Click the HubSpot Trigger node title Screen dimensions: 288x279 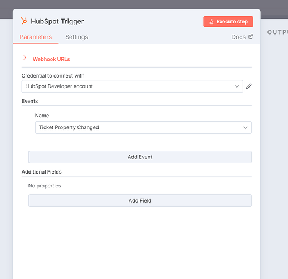[x=57, y=21]
